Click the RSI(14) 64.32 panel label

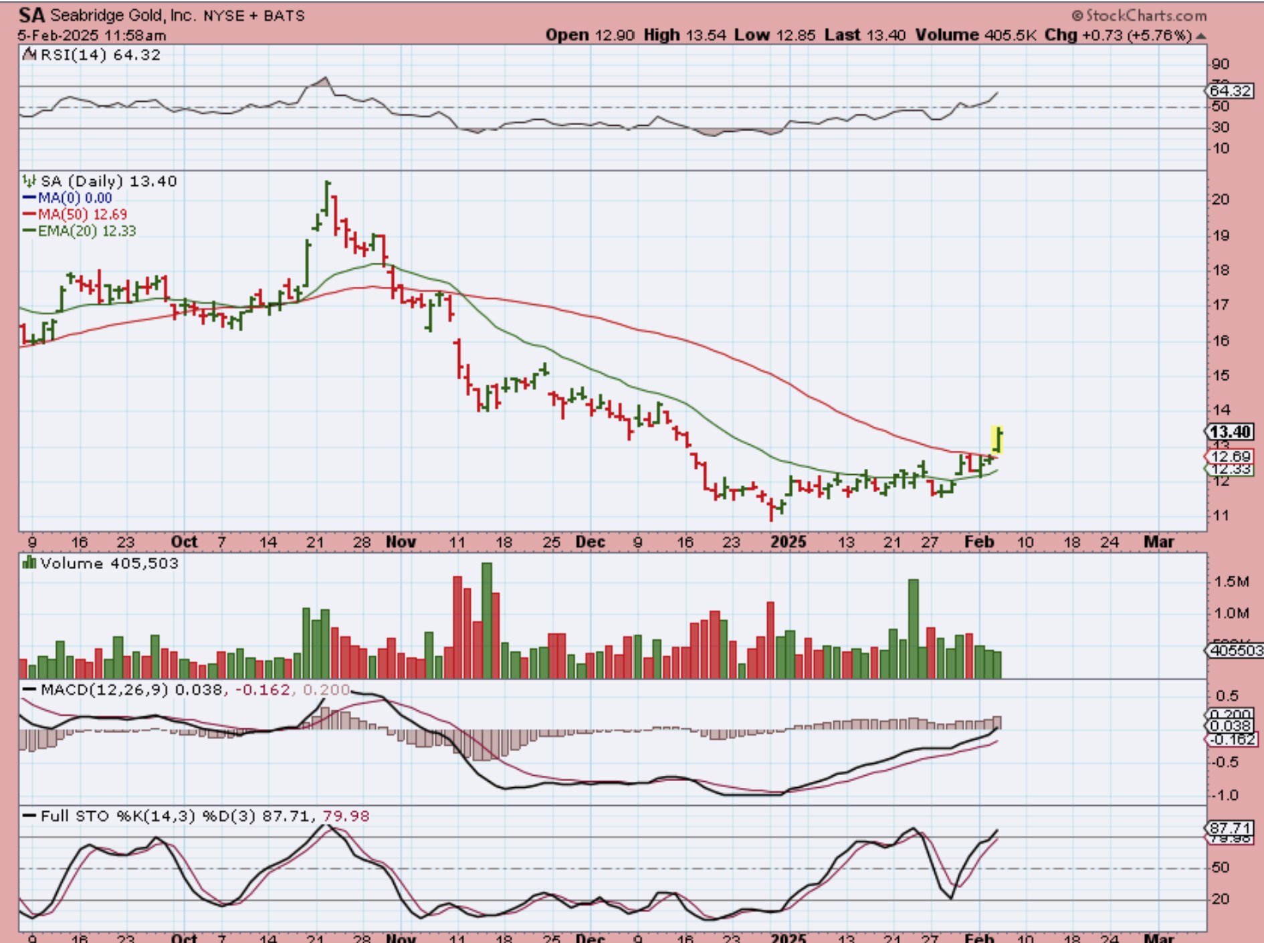100,55
